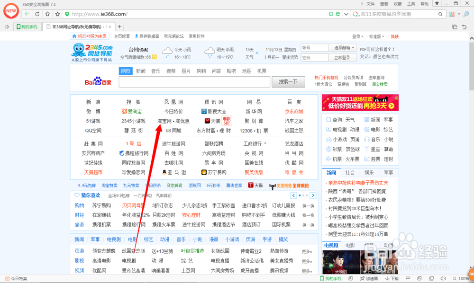This screenshot has width=474, height=283.
Task: Click 换肤 link at top right
Action: 394,36
